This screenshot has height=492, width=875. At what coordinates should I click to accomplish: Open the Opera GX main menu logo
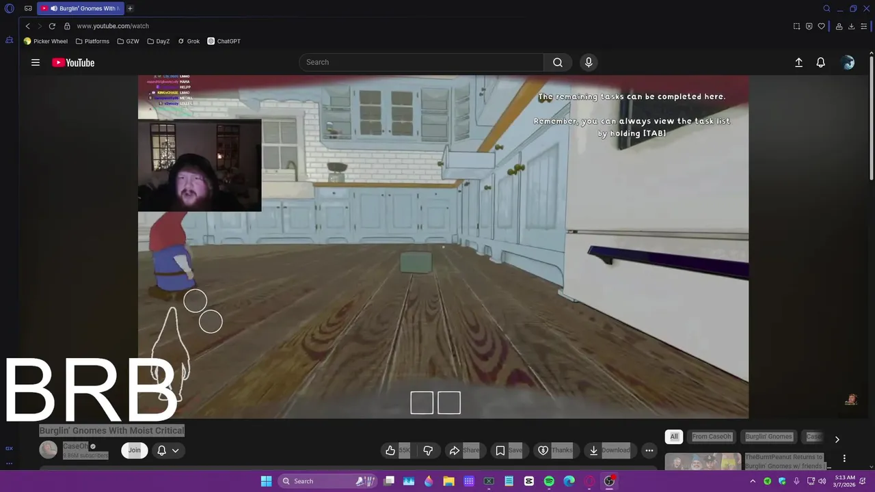pyautogui.click(x=10, y=9)
